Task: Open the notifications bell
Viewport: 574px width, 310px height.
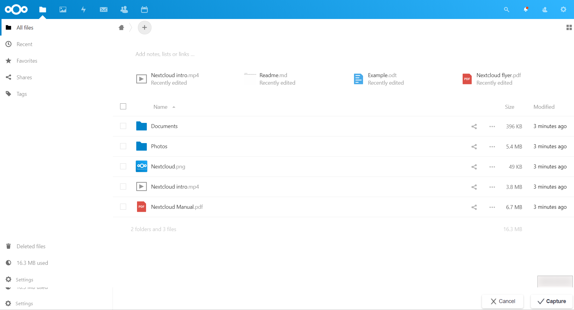Action: click(x=525, y=9)
